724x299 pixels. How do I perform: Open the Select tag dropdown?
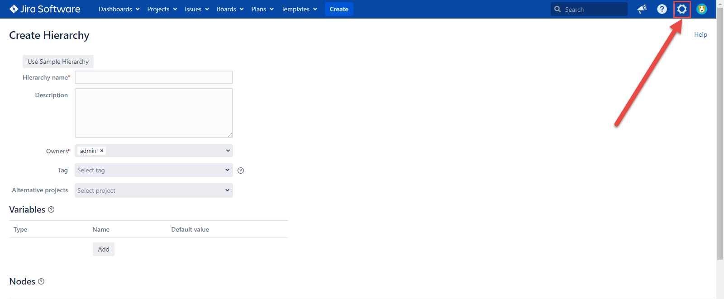click(154, 170)
